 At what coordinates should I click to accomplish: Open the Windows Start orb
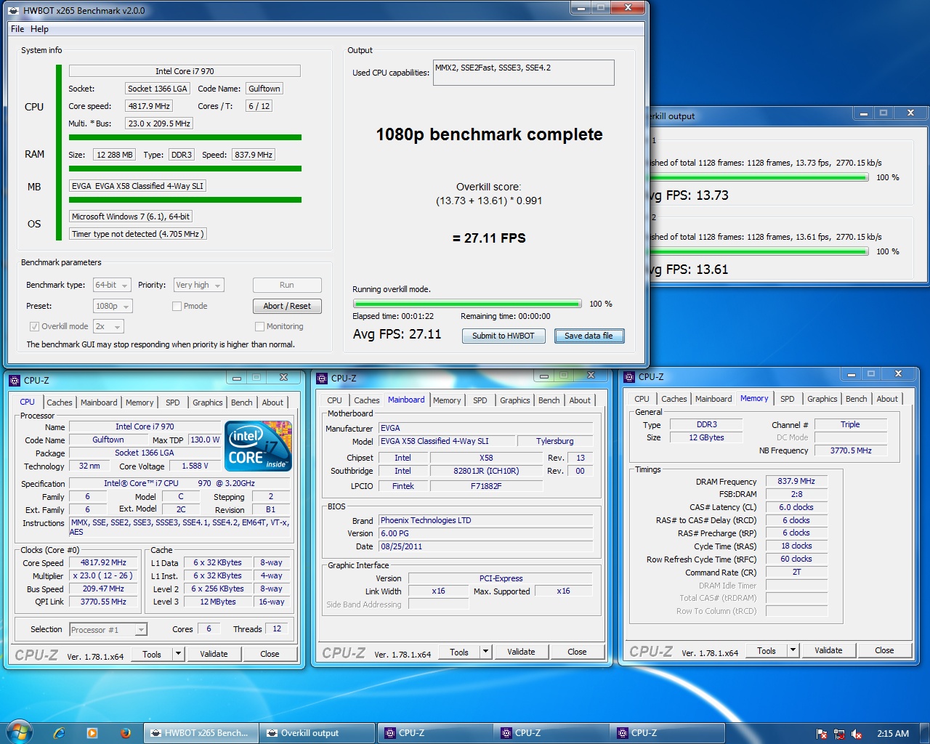18,732
